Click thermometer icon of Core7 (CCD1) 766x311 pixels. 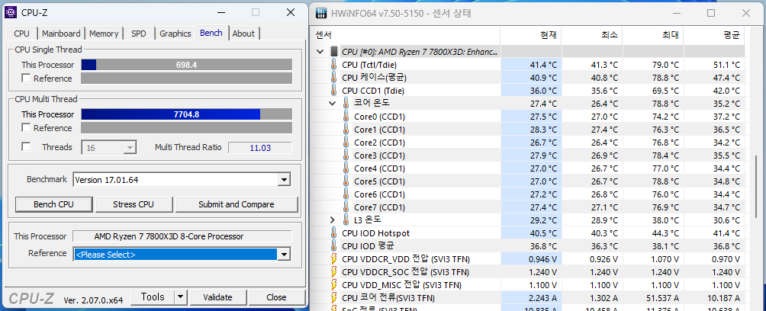click(x=346, y=207)
